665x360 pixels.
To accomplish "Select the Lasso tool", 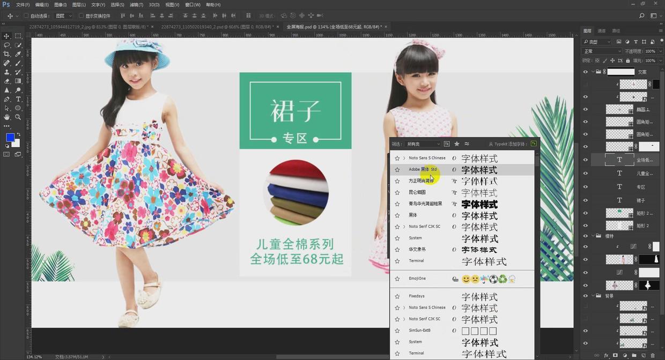I will tap(7, 45).
